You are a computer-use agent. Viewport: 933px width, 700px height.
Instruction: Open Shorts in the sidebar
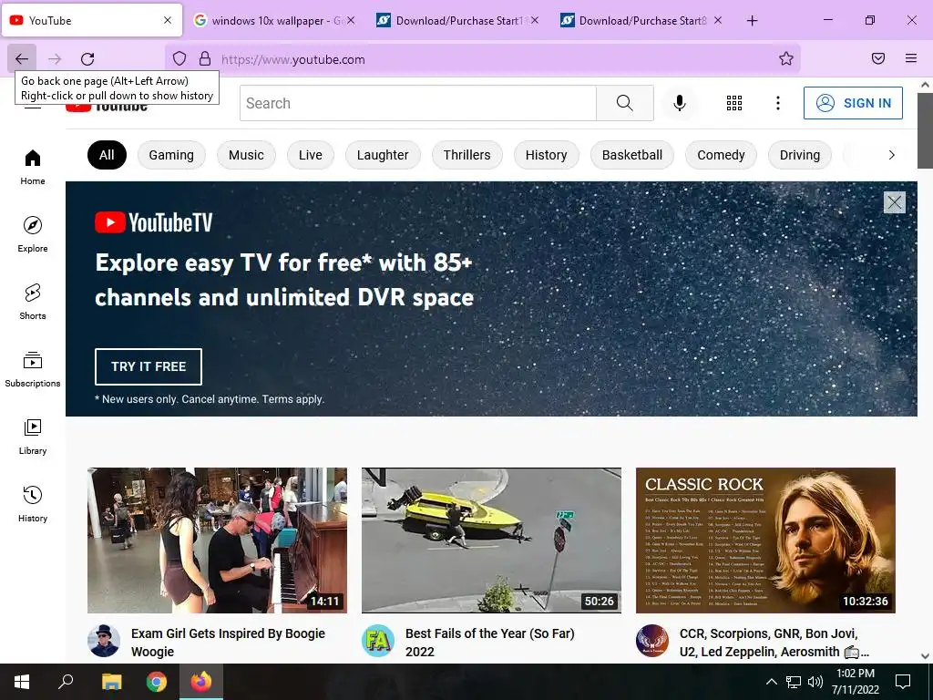pyautogui.click(x=33, y=302)
